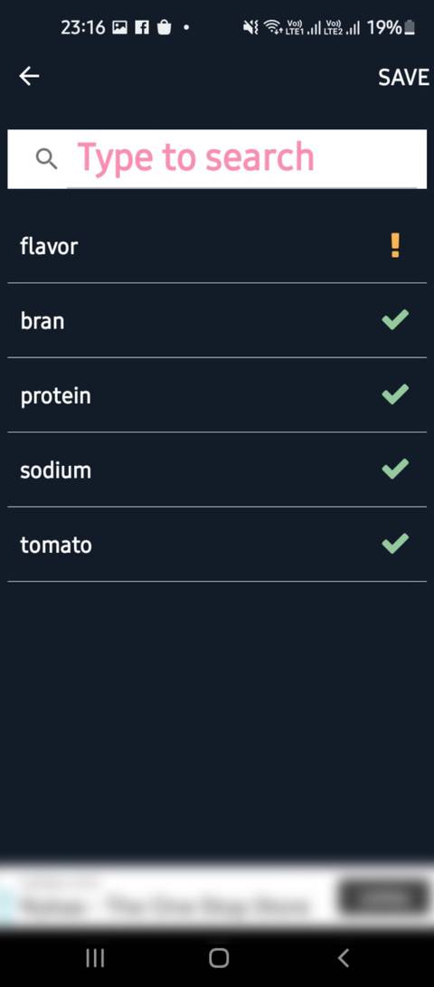Toggle the green checkmark for protein
The width and height of the screenshot is (434, 987).
pos(395,394)
